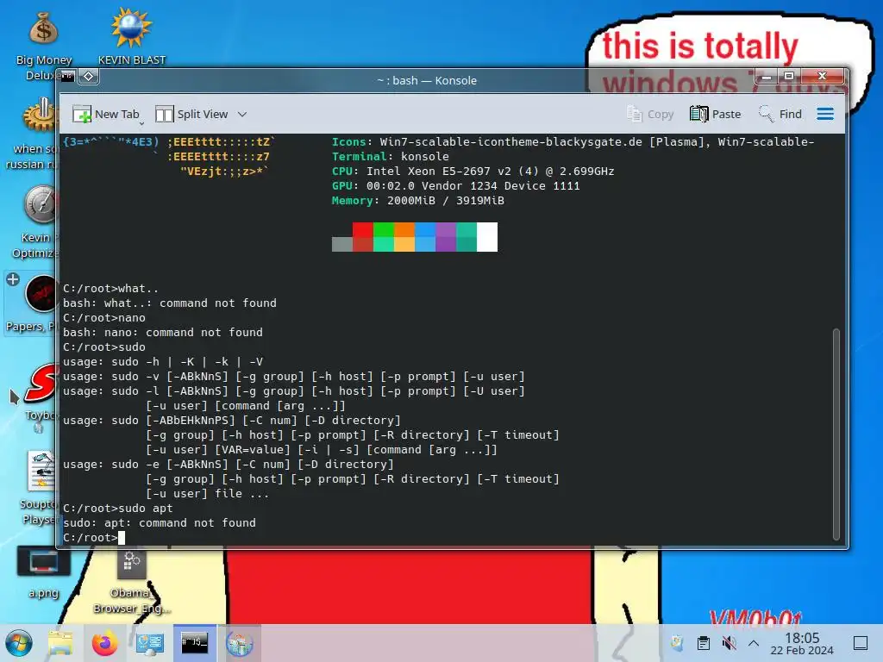Click the Konsole vertical scrollbar handle
The width and height of the screenshot is (883, 662).
tap(836, 434)
